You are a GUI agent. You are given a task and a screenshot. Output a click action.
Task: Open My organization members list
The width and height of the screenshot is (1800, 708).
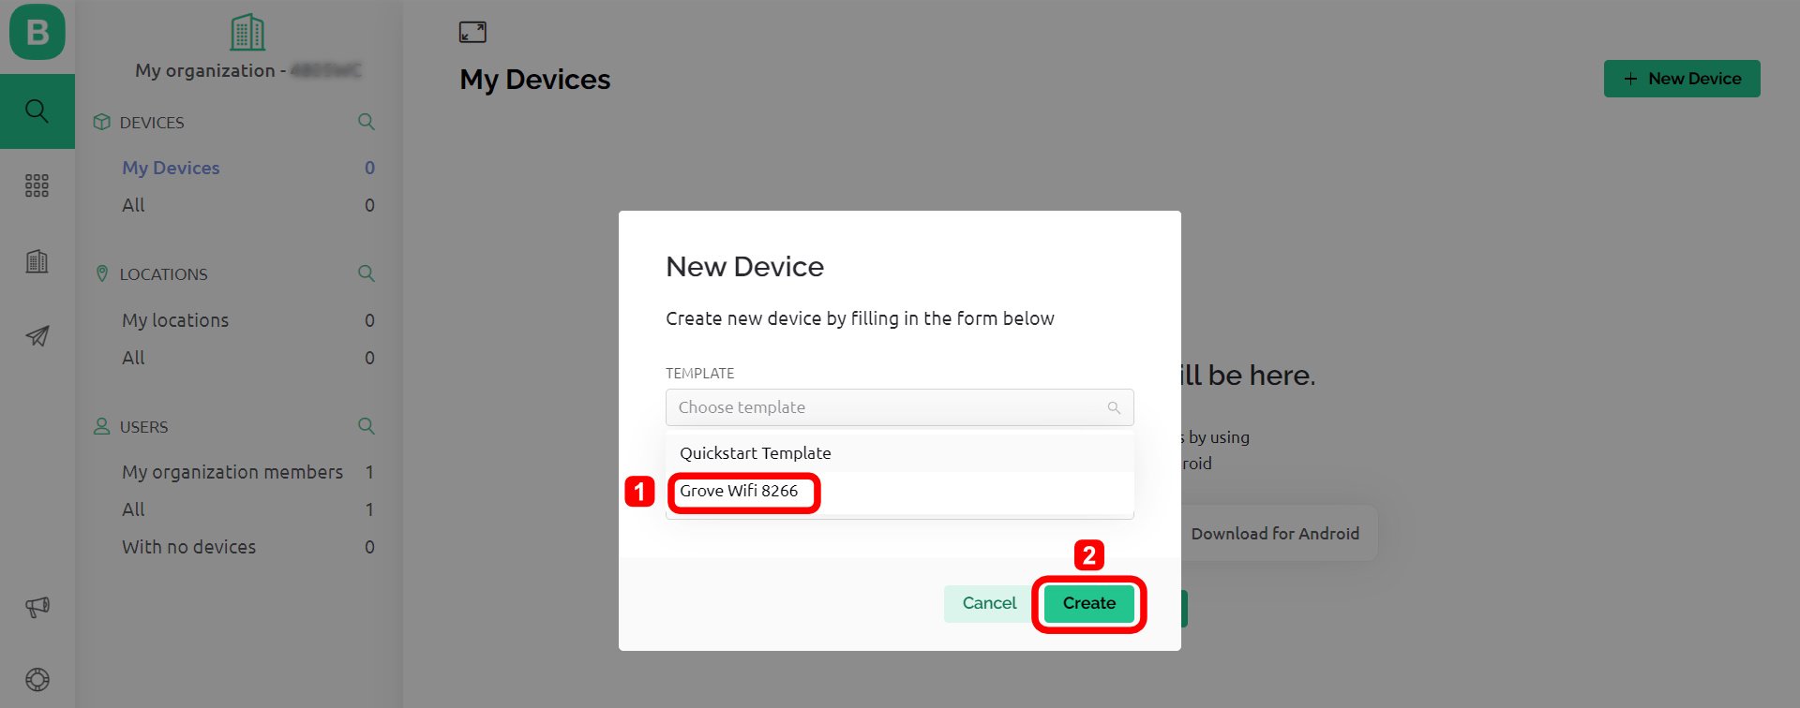pos(232,472)
